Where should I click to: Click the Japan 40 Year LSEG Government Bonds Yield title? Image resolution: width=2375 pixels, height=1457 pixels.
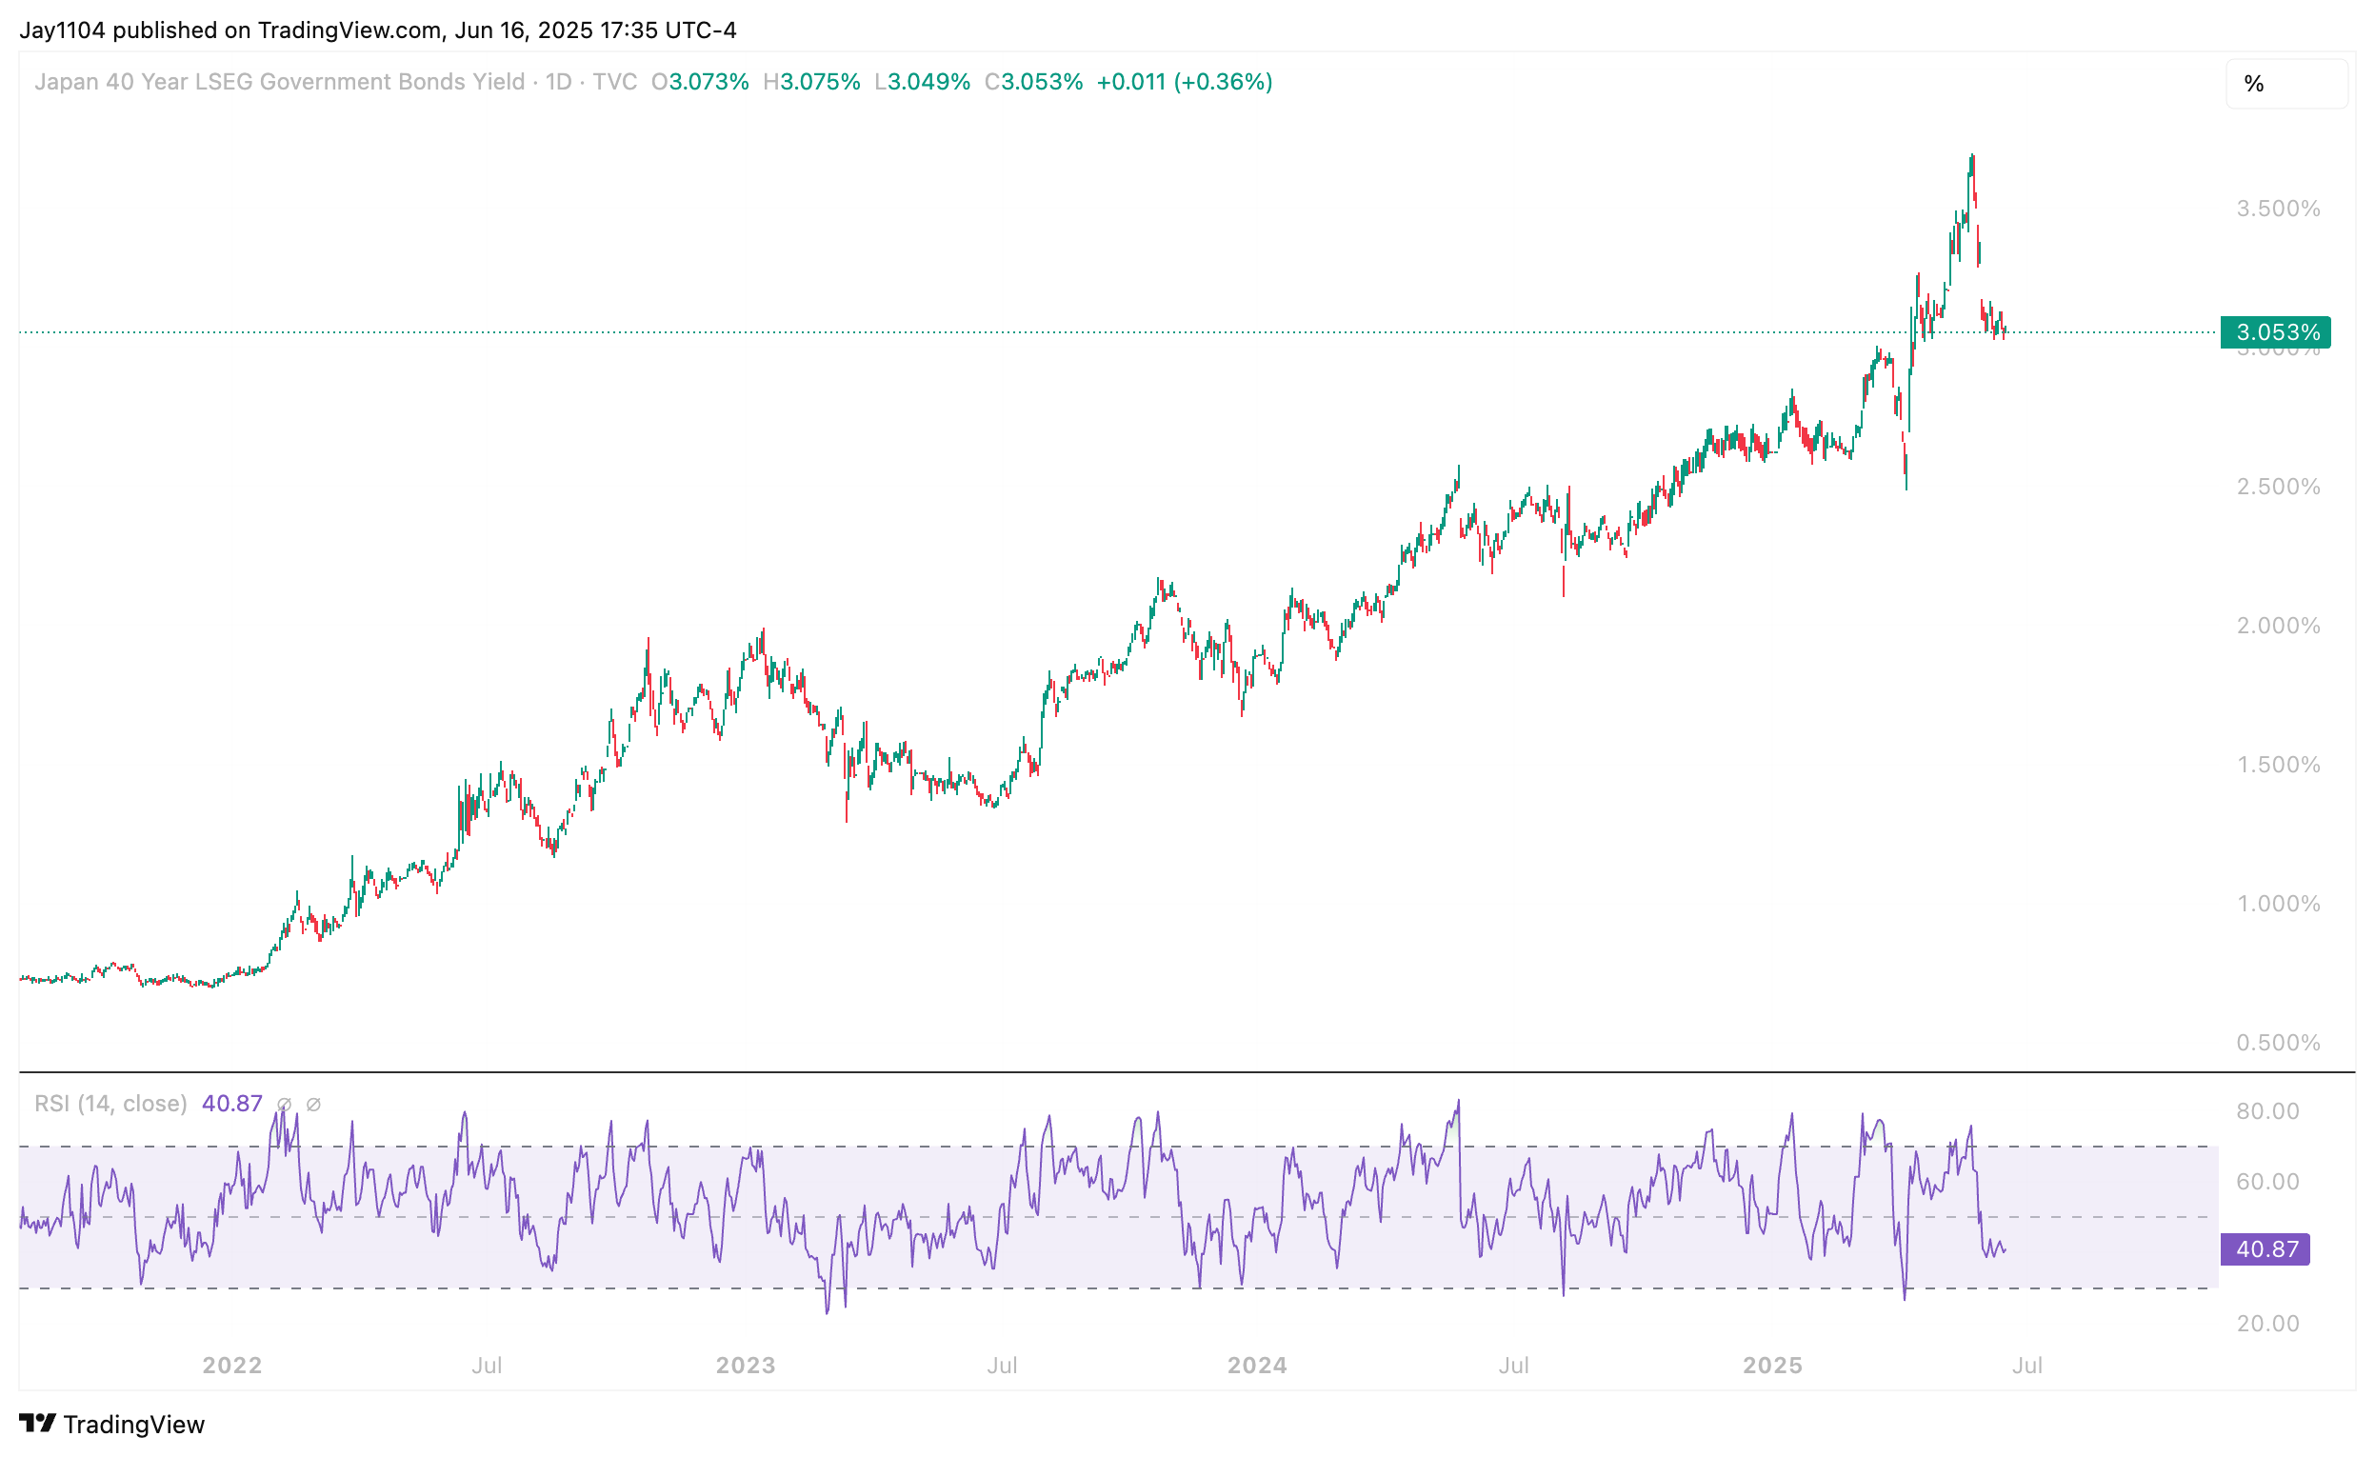280,82
